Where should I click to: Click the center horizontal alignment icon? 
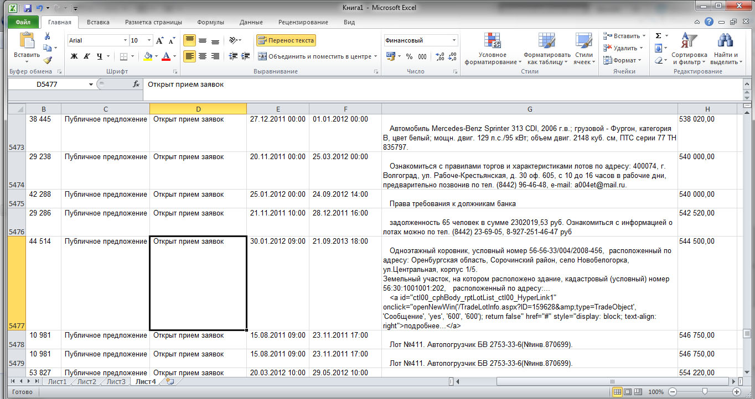click(203, 56)
